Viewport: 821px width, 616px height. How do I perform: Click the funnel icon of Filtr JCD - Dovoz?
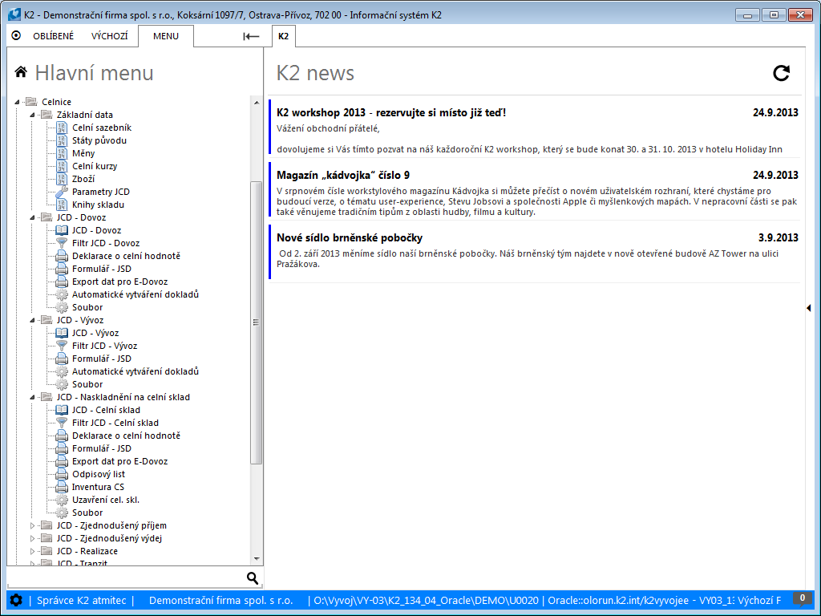tap(62, 243)
